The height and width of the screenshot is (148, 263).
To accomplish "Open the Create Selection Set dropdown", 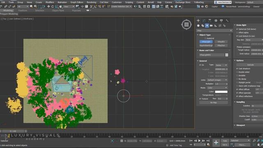I will click(122, 7).
